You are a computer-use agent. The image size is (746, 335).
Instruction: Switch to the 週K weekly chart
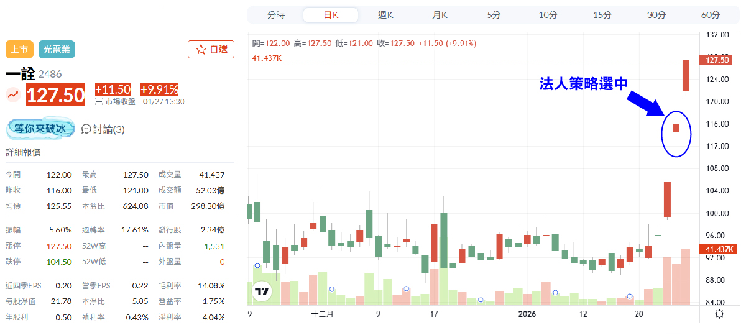pyautogui.click(x=385, y=15)
